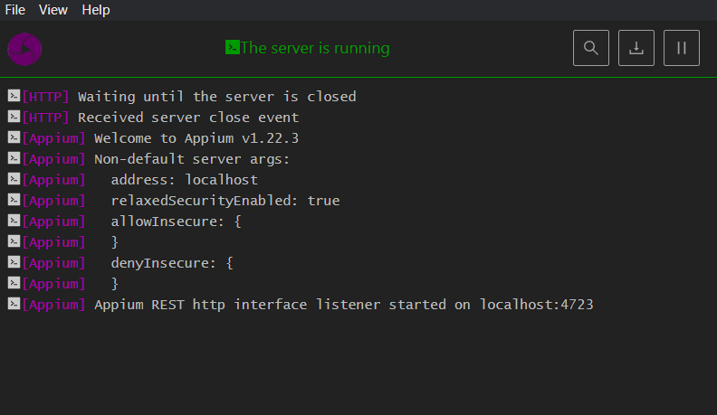Click terminal icon on 'allowInsecure: {' line
The image size is (717, 415).
point(14,221)
